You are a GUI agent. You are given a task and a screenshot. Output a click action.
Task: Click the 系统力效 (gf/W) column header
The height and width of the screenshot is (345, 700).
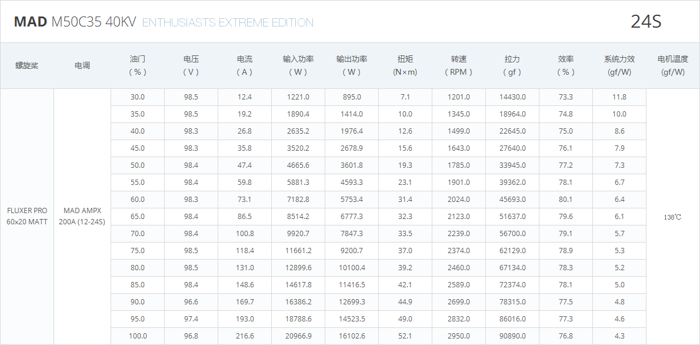tap(619, 66)
